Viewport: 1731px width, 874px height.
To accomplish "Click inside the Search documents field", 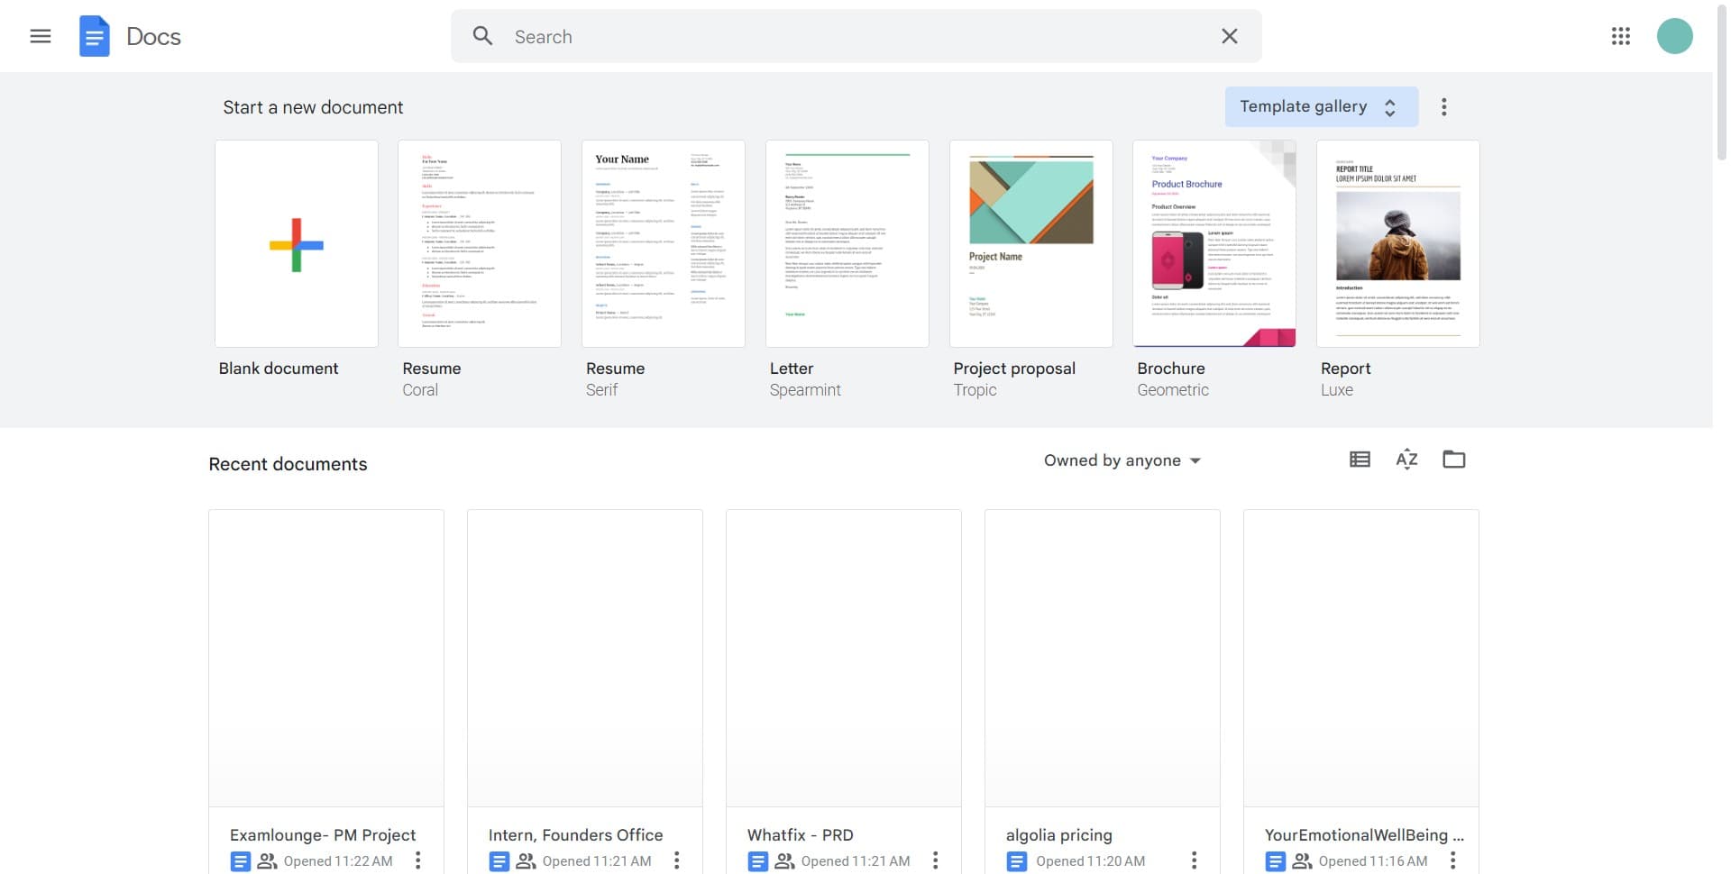I will (721, 36).
